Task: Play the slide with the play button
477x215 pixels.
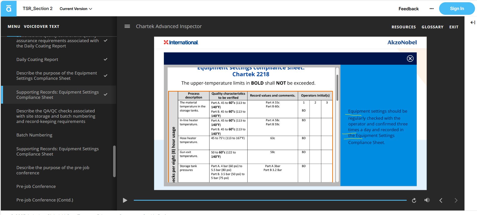Action: pos(125,200)
